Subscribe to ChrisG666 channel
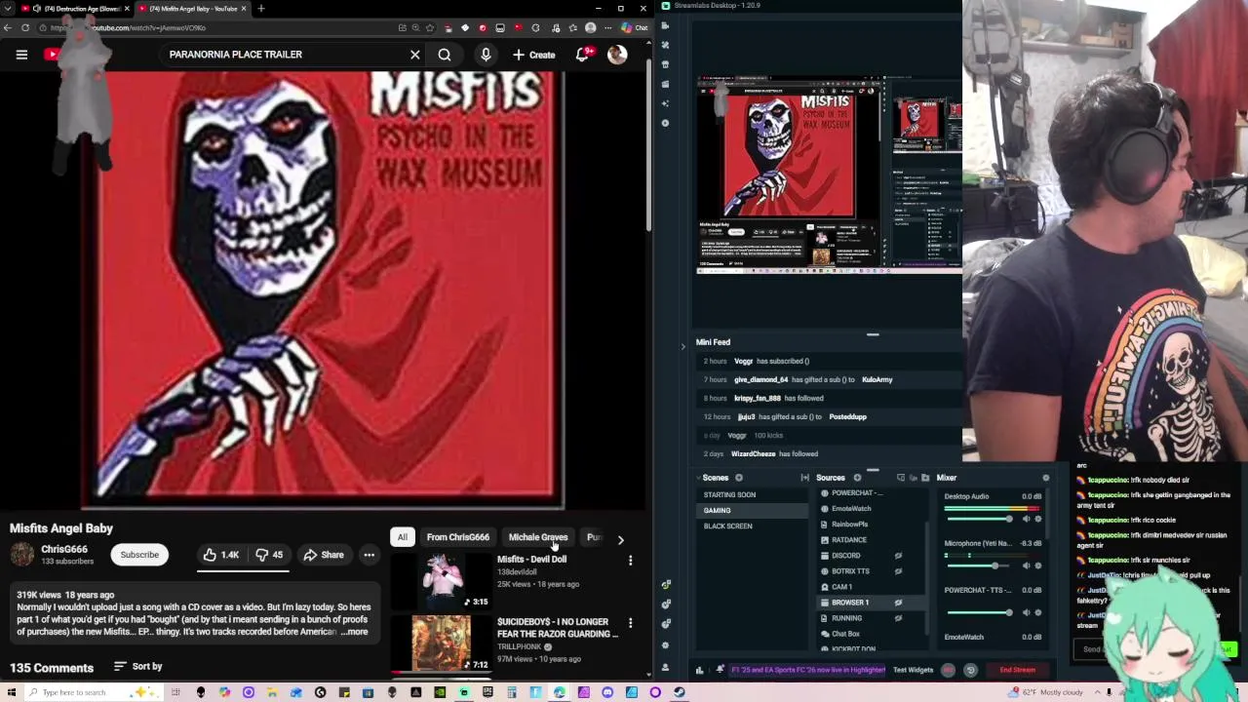Screen dimensions: 1248x702 pyautogui.click(x=139, y=555)
